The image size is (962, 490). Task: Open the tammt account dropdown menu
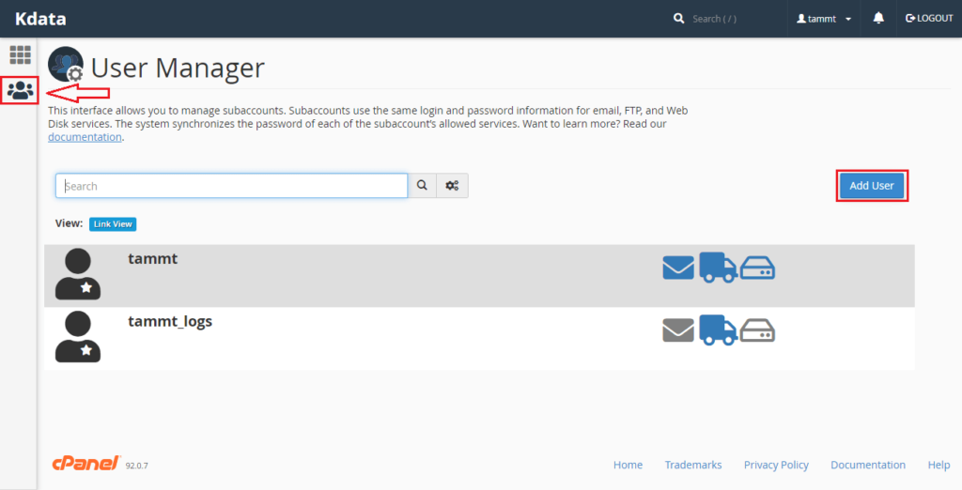click(823, 19)
